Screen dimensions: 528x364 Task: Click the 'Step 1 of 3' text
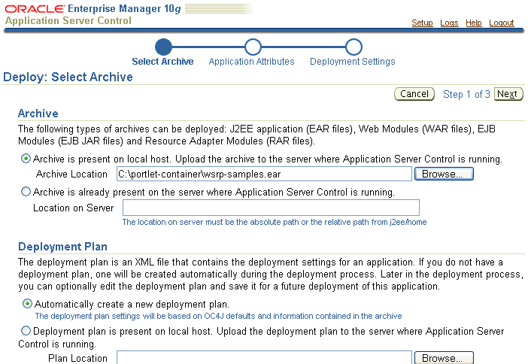tap(466, 94)
